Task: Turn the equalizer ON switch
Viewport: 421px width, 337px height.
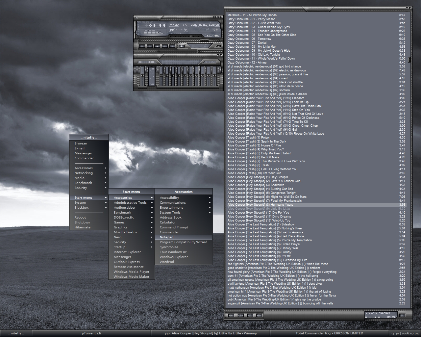Action: (x=140, y=62)
